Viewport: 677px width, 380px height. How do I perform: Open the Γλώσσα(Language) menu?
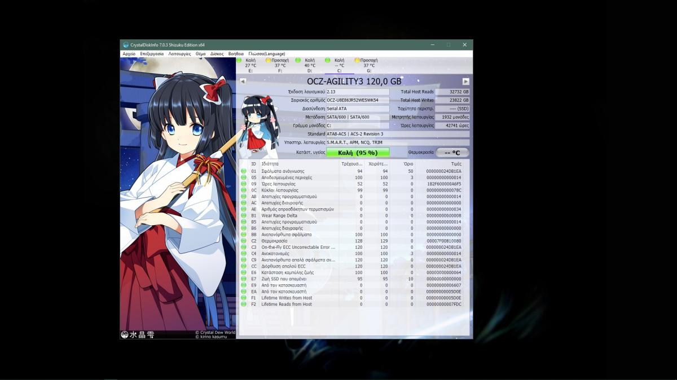coord(267,54)
